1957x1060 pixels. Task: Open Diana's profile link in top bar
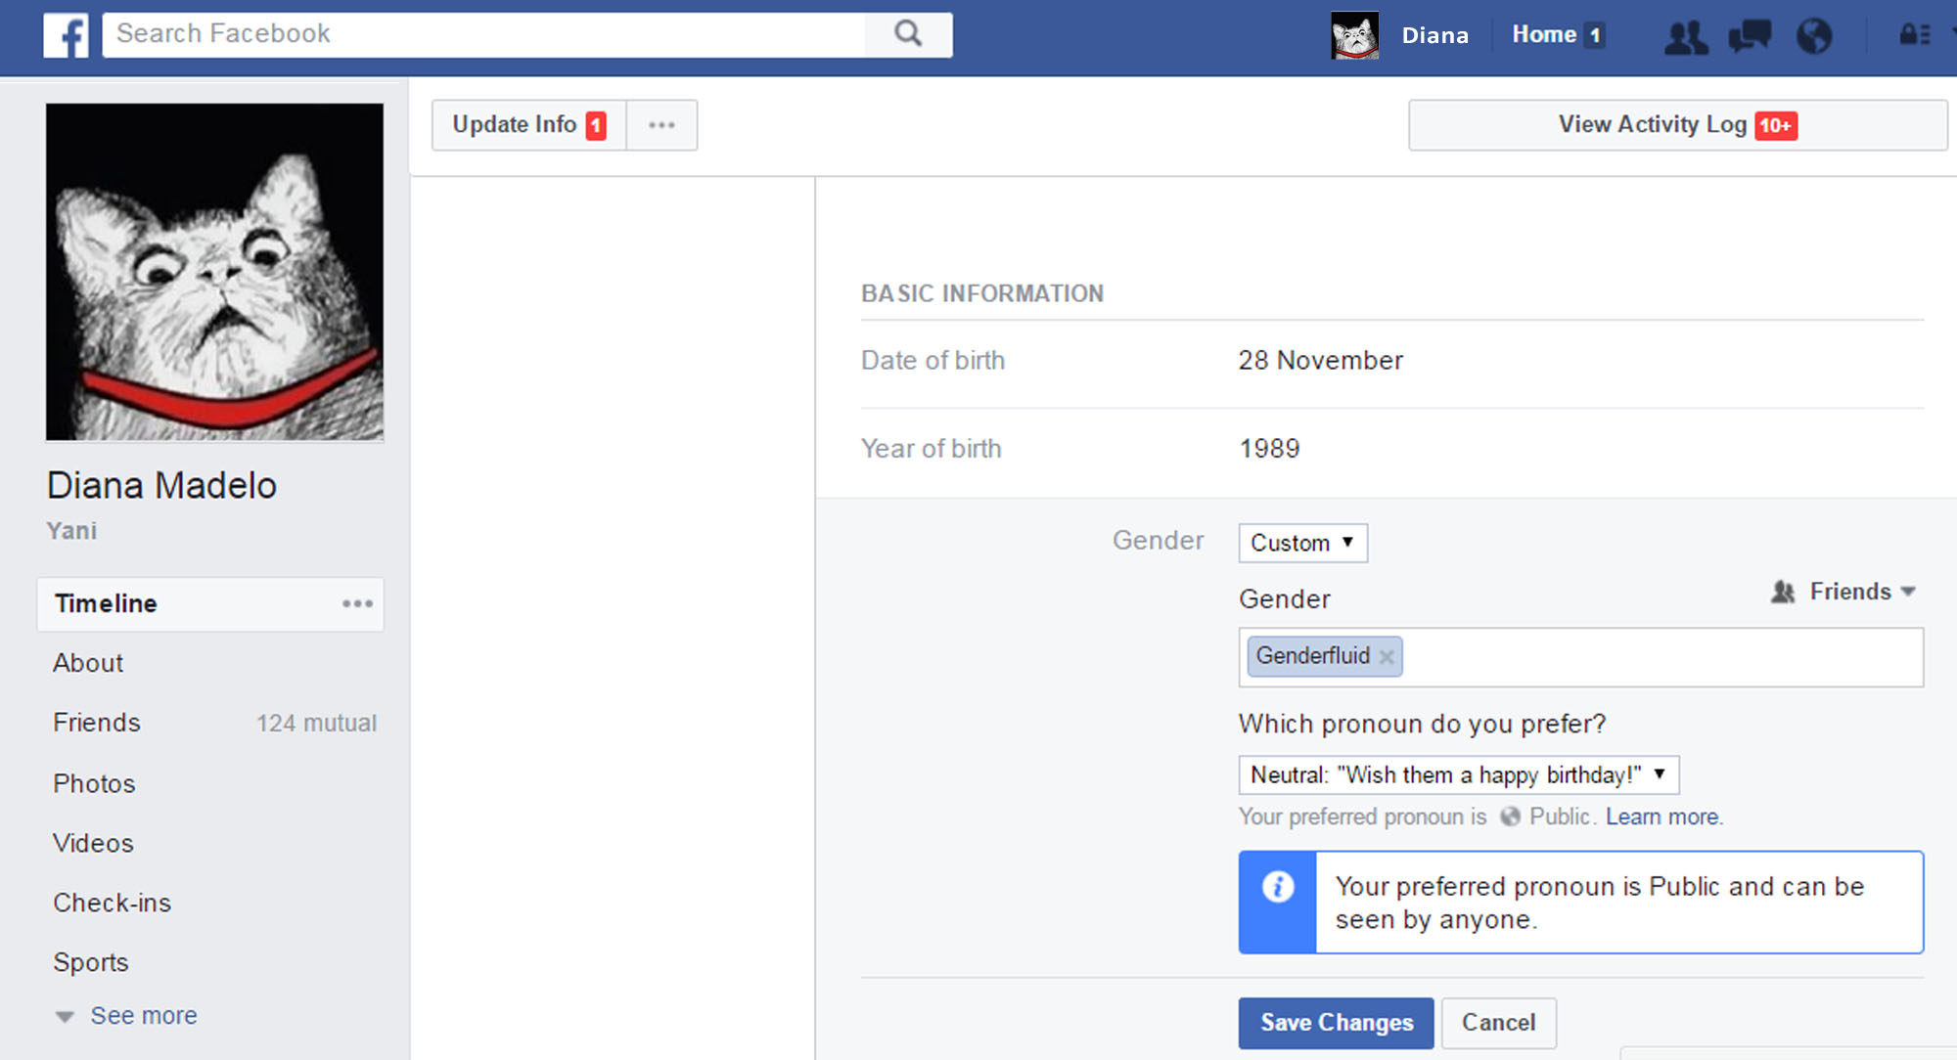pyautogui.click(x=1434, y=35)
